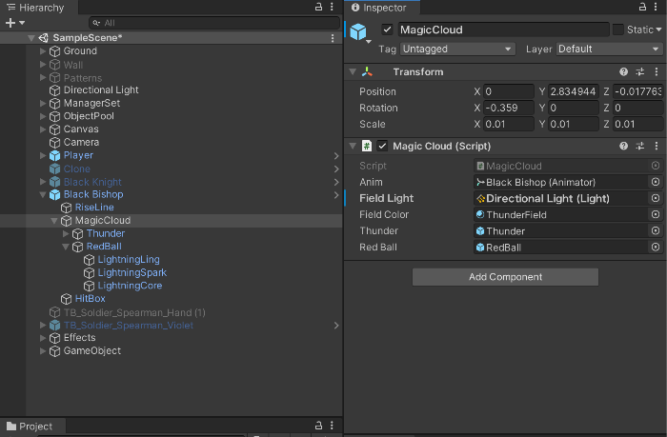Select GameObject in Hierarchy

(91, 351)
